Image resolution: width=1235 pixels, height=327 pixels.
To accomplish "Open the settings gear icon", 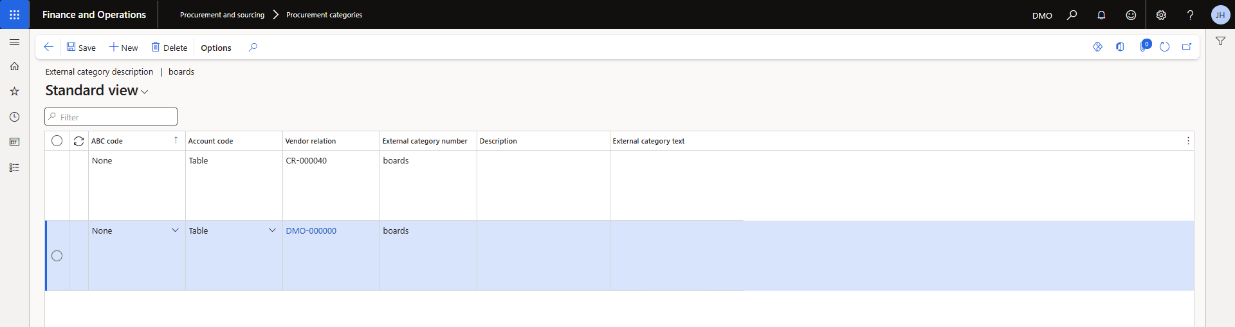I will [x=1161, y=15].
